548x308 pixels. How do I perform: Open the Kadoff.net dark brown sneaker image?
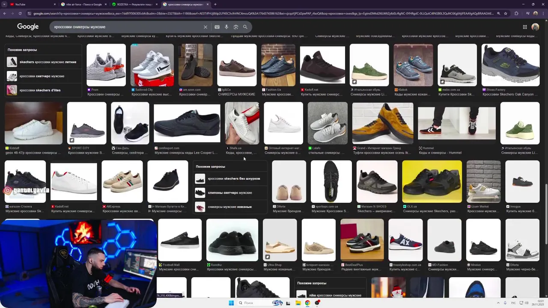[322, 65]
